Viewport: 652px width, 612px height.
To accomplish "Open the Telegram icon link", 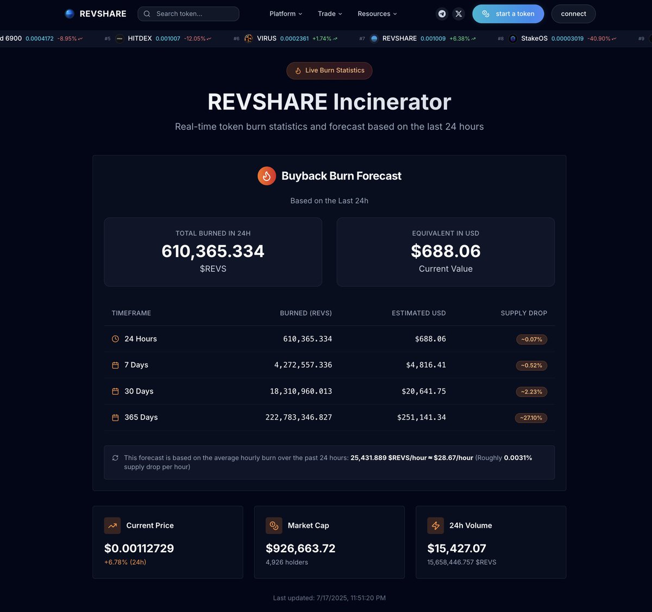I will (x=442, y=14).
